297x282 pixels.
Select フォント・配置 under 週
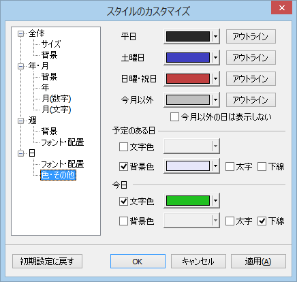tap(63, 142)
